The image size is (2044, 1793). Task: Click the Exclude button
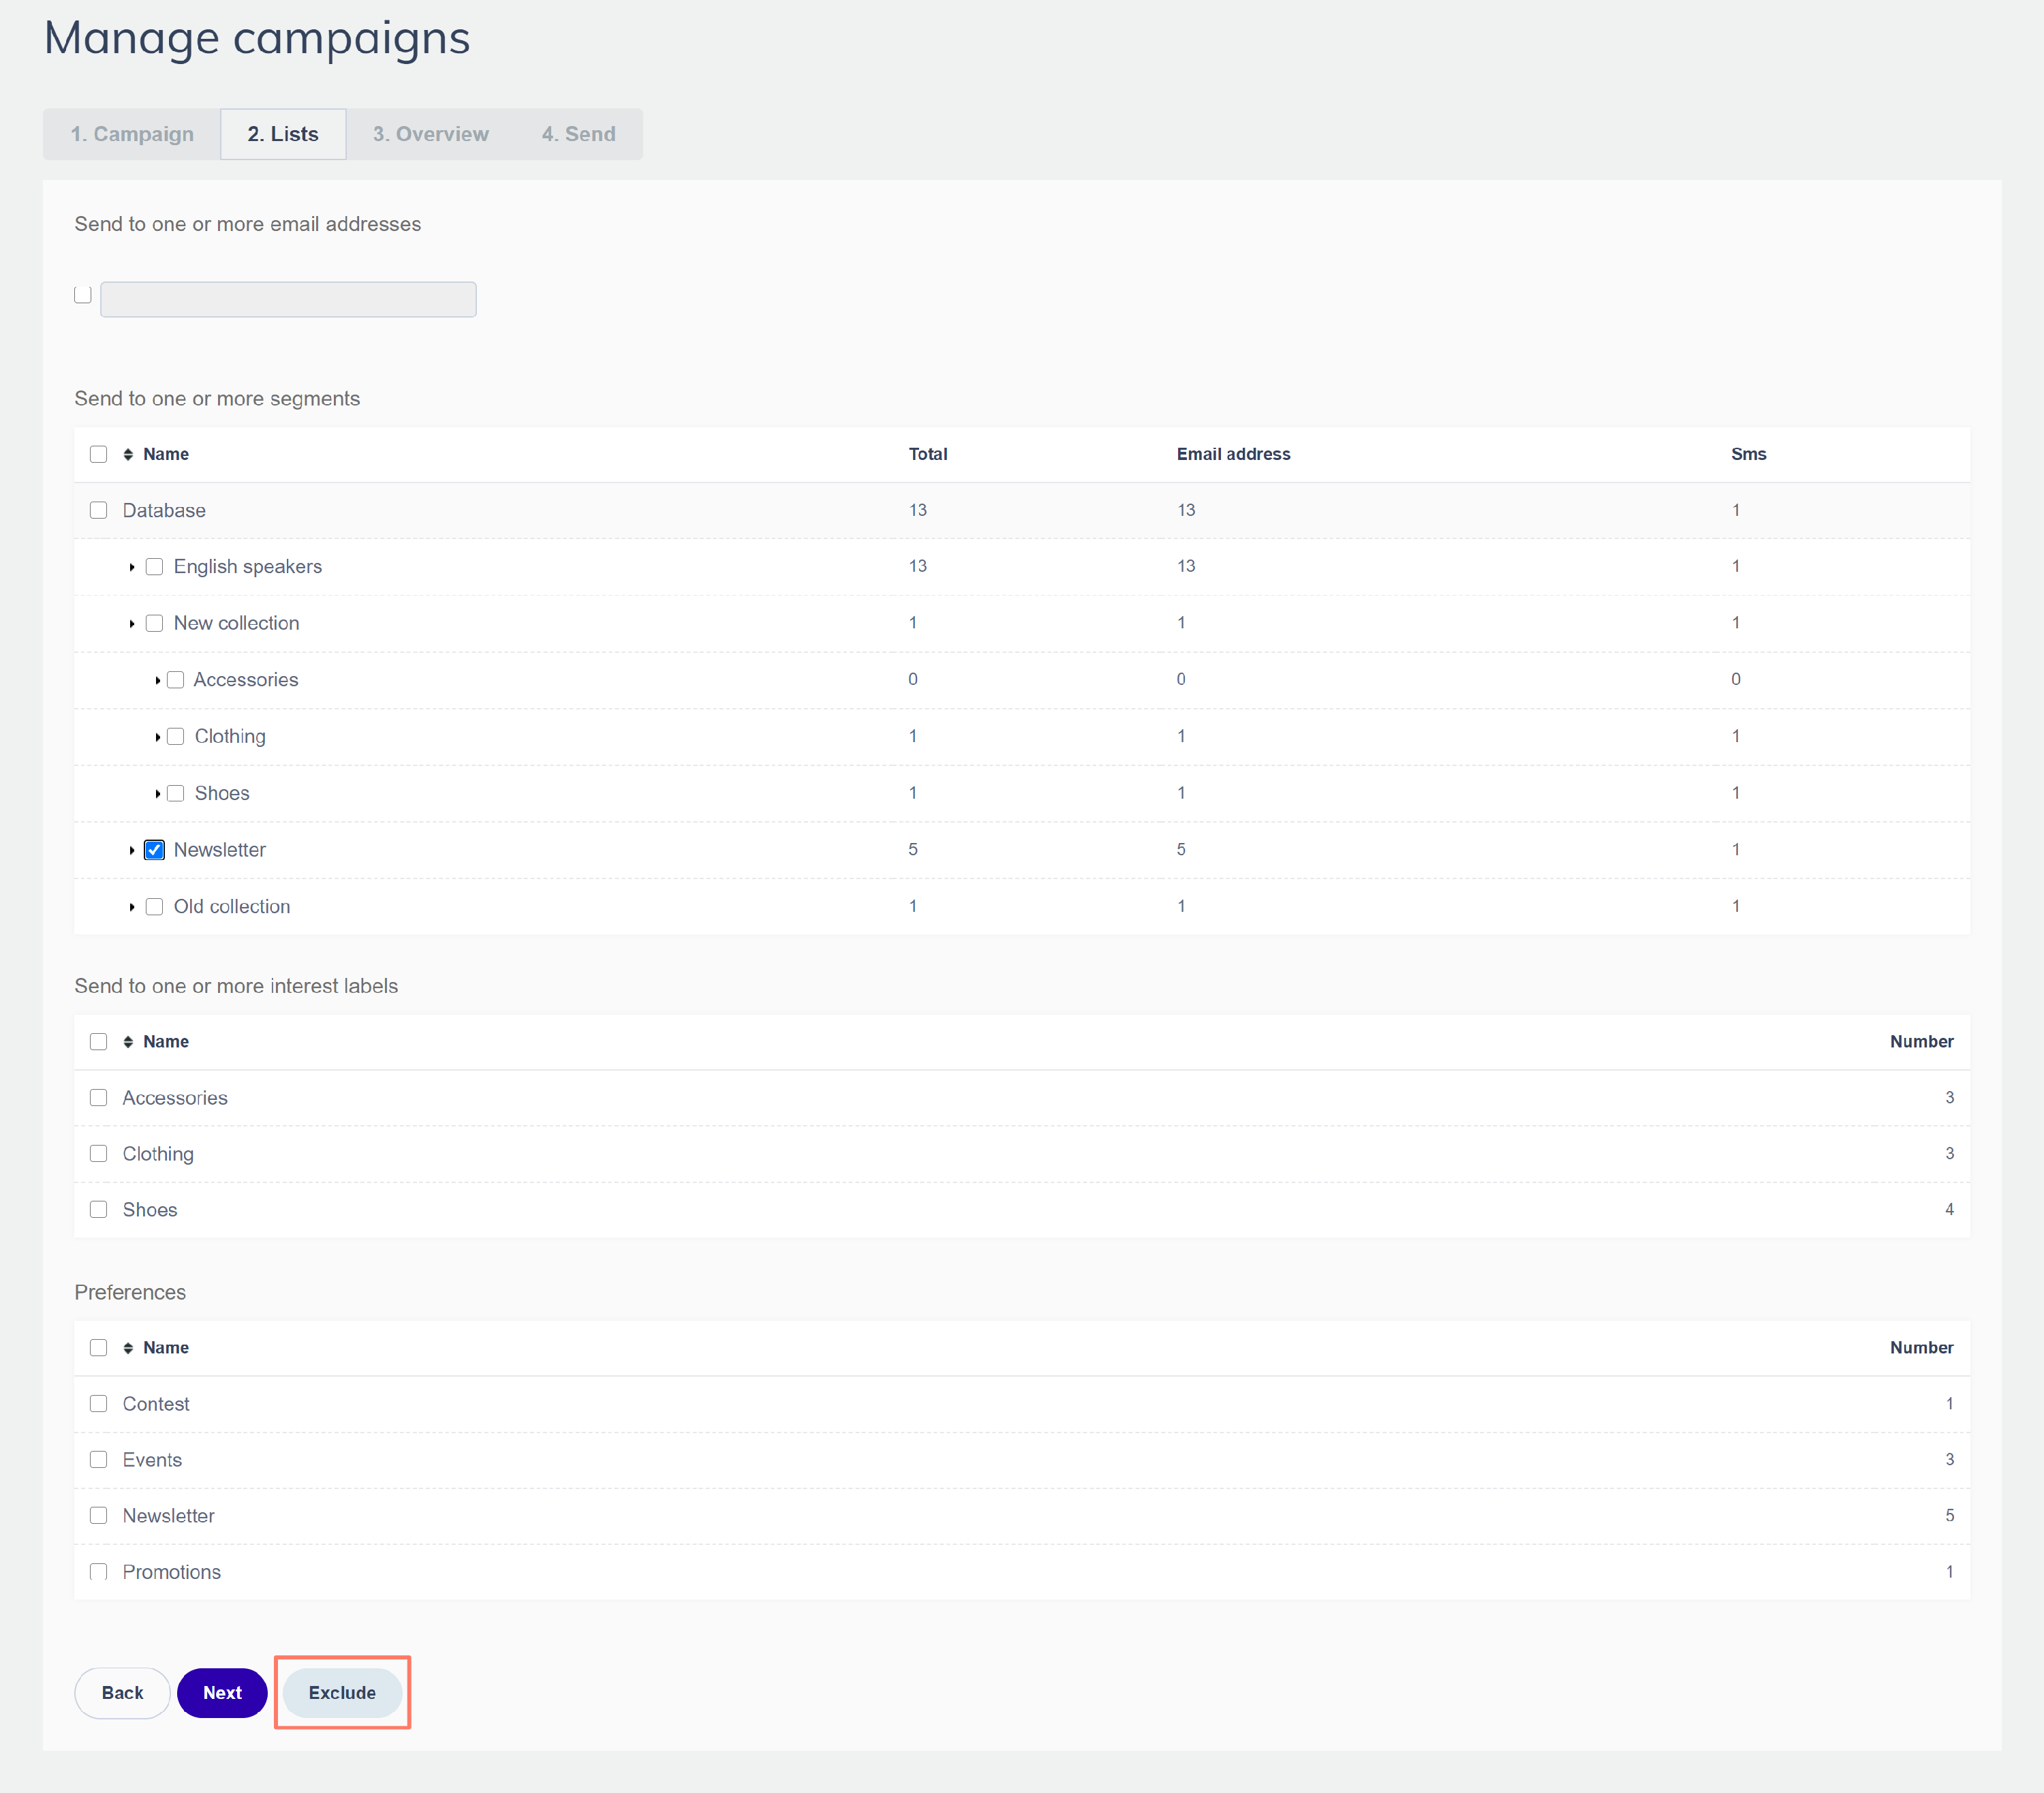click(342, 1692)
